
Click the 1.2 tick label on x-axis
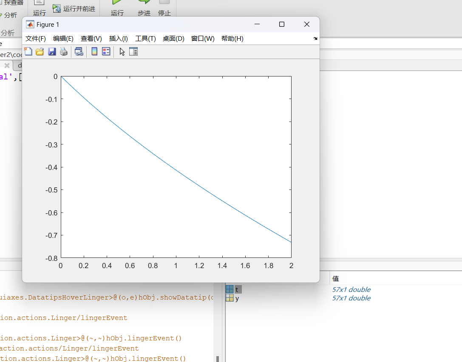click(199, 266)
